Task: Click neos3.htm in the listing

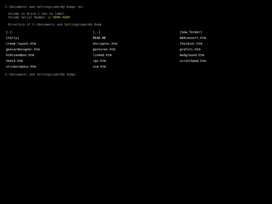Action: [x=14, y=61]
